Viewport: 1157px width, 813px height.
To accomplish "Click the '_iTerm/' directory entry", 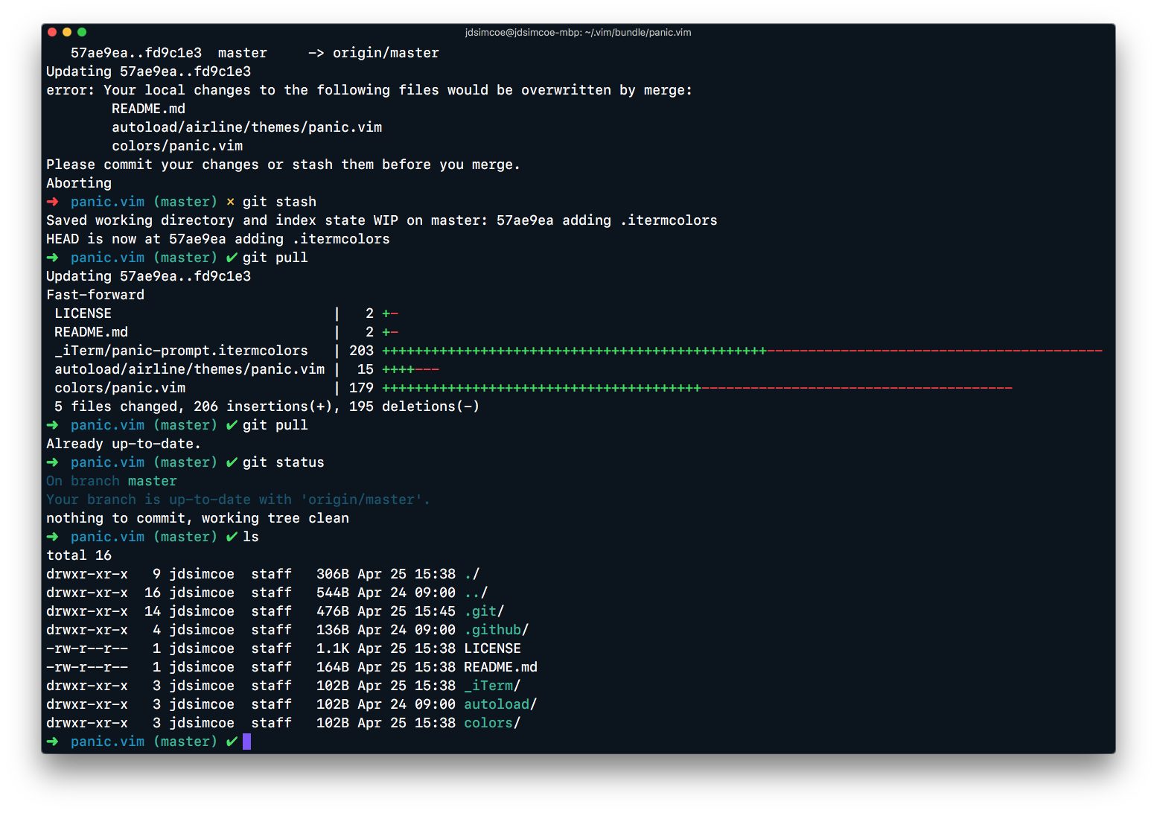I will [492, 686].
